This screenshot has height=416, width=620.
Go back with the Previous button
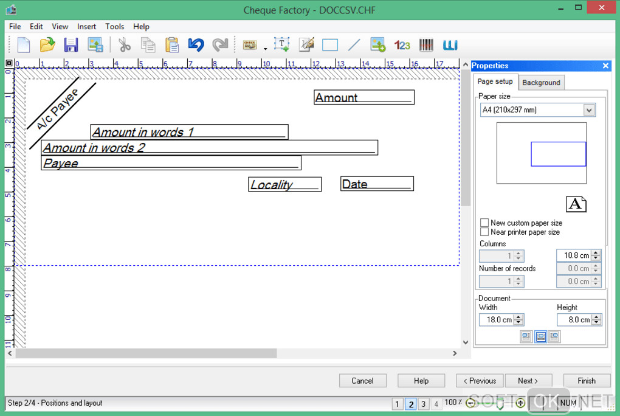pos(480,381)
